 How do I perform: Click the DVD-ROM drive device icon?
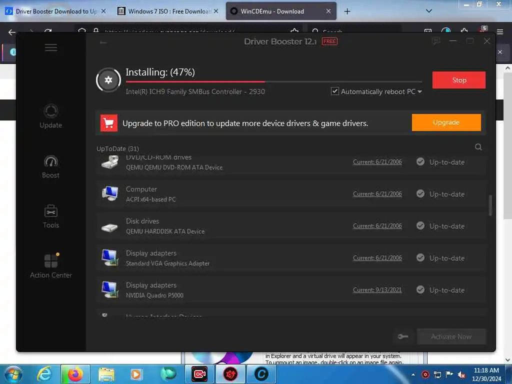(109, 162)
